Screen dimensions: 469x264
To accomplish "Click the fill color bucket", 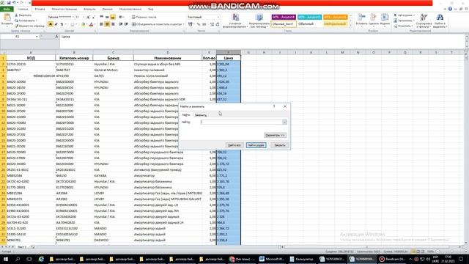I will click(83, 24).
